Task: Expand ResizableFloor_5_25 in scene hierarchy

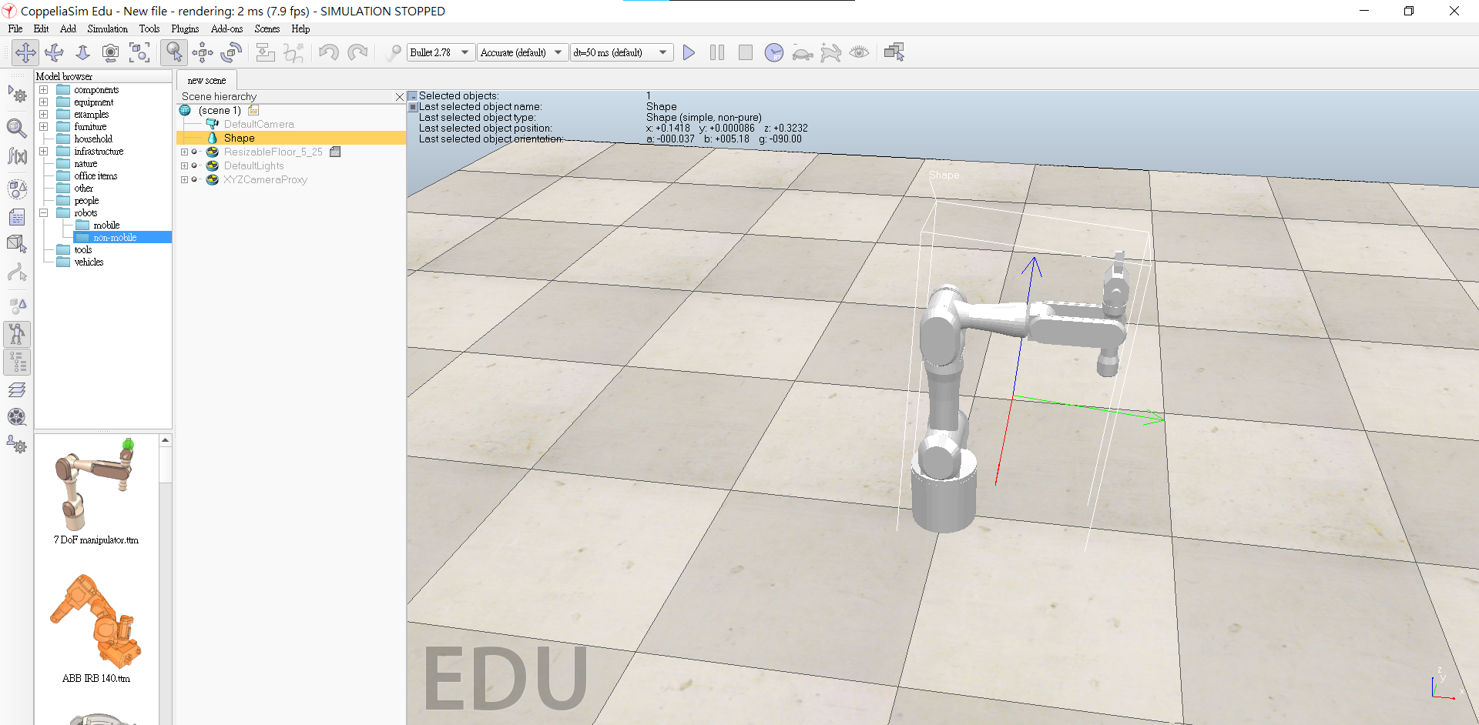Action: click(x=184, y=152)
